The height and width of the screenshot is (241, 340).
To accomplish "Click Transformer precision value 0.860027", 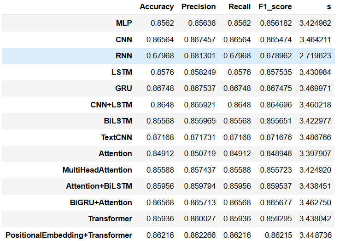I will click(x=199, y=219).
